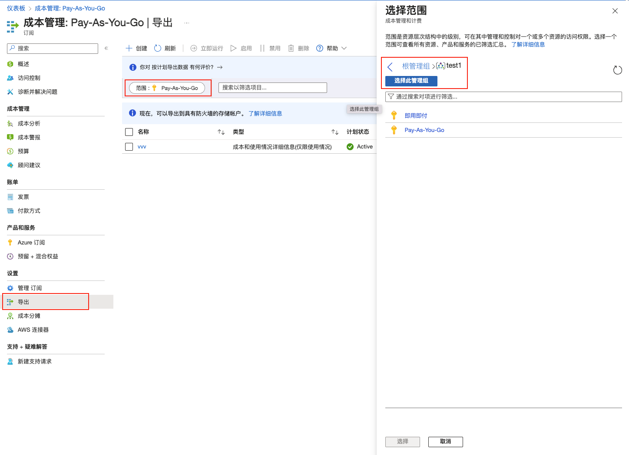Collapse the left sidebar with double-chevron icon

click(106, 48)
